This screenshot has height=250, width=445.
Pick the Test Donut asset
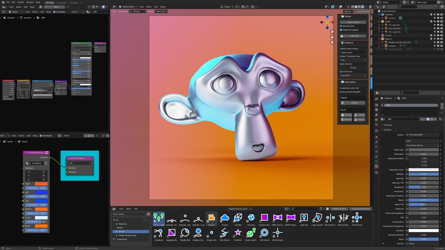(264, 234)
